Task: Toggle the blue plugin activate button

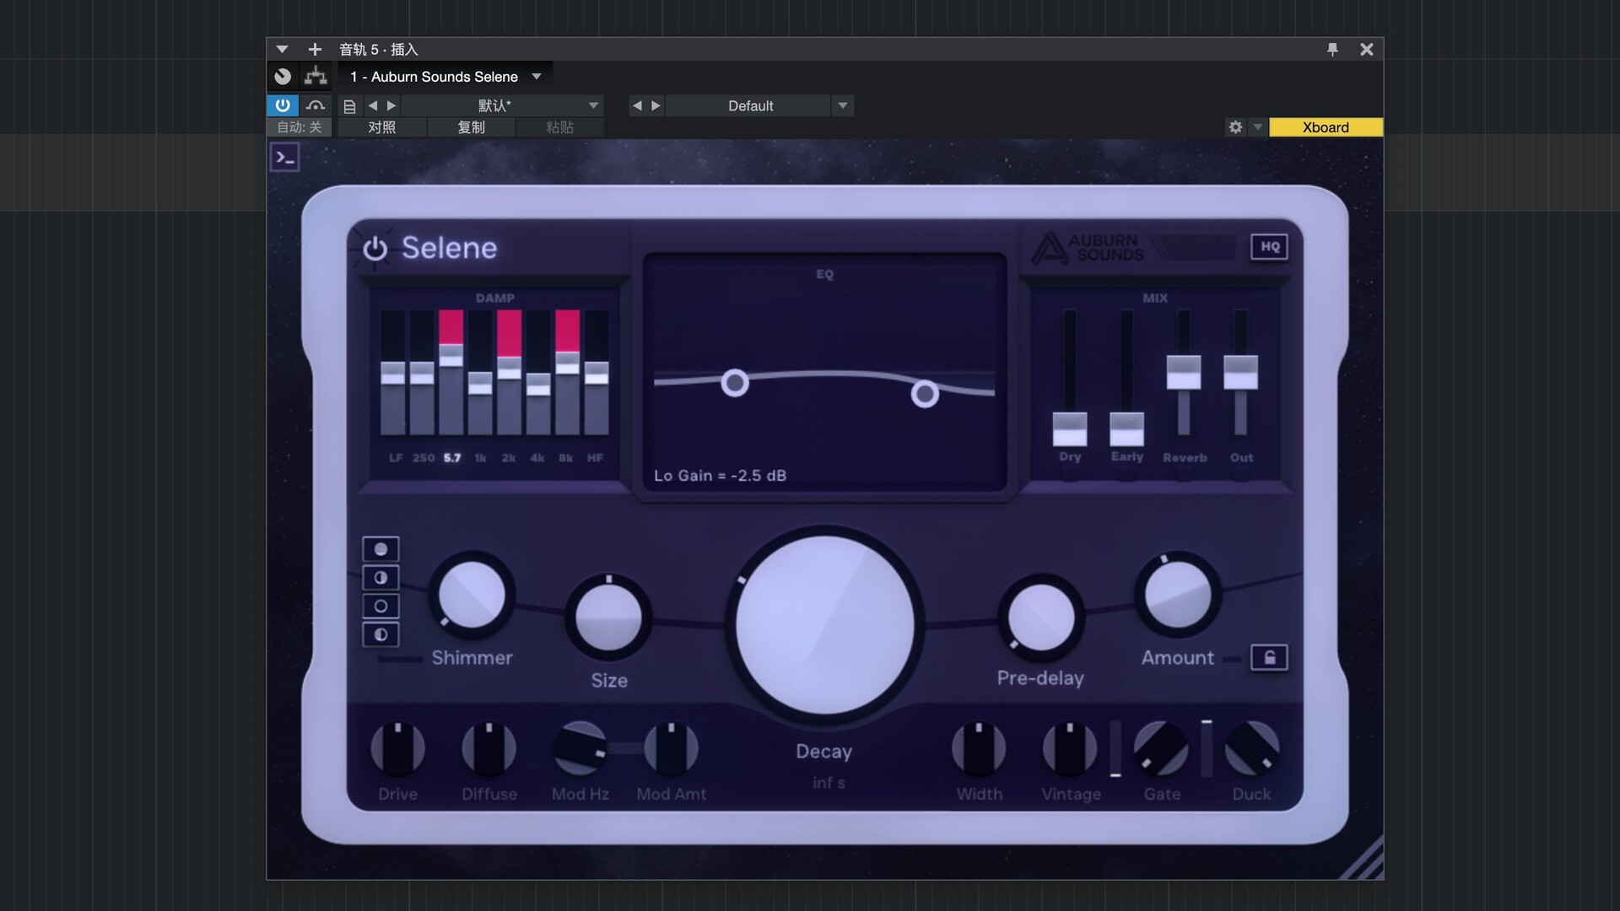Action: [283, 105]
